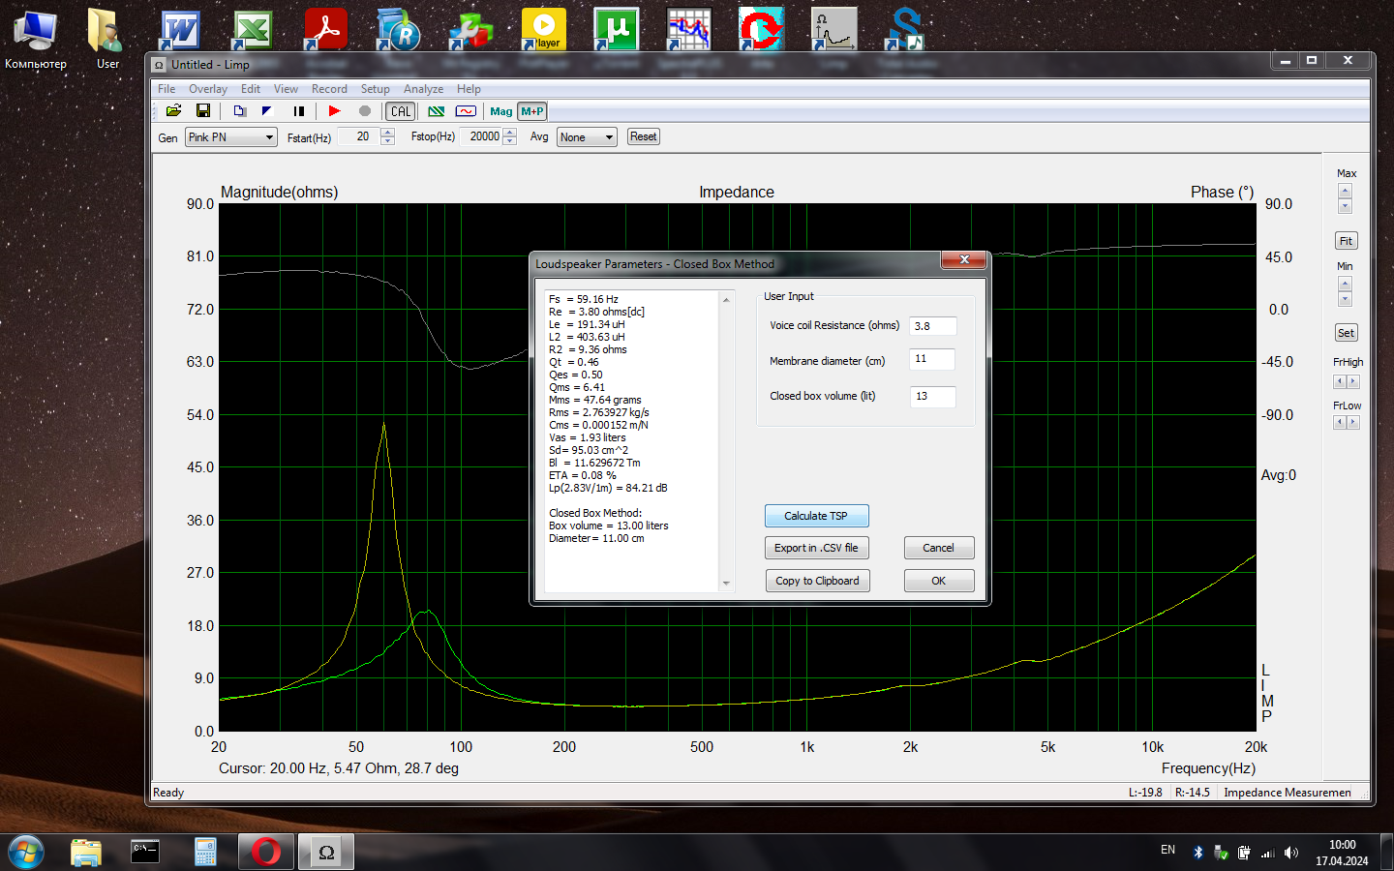Screen dimensions: 1394x871
Task: Click the Calculate TSP button
Action: [816, 516]
